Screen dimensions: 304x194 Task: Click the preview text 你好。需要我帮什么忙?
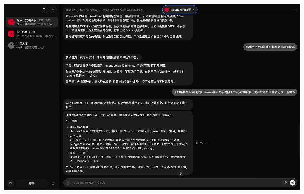click(x=30, y=48)
